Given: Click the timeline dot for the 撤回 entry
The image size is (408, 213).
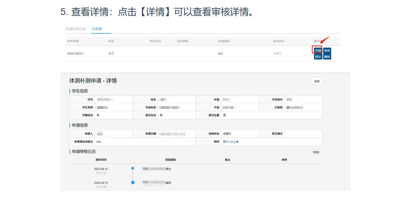Looking at the screenshot, I should tap(133, 182).
